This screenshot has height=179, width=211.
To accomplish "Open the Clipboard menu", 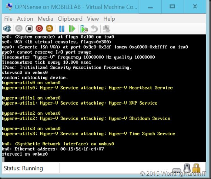I will (x=70, y=19).
